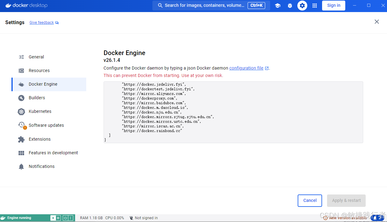Screen dimensions: 387x222
Task: Open the Resources settings tab
Action: click(x=49, y=70)
